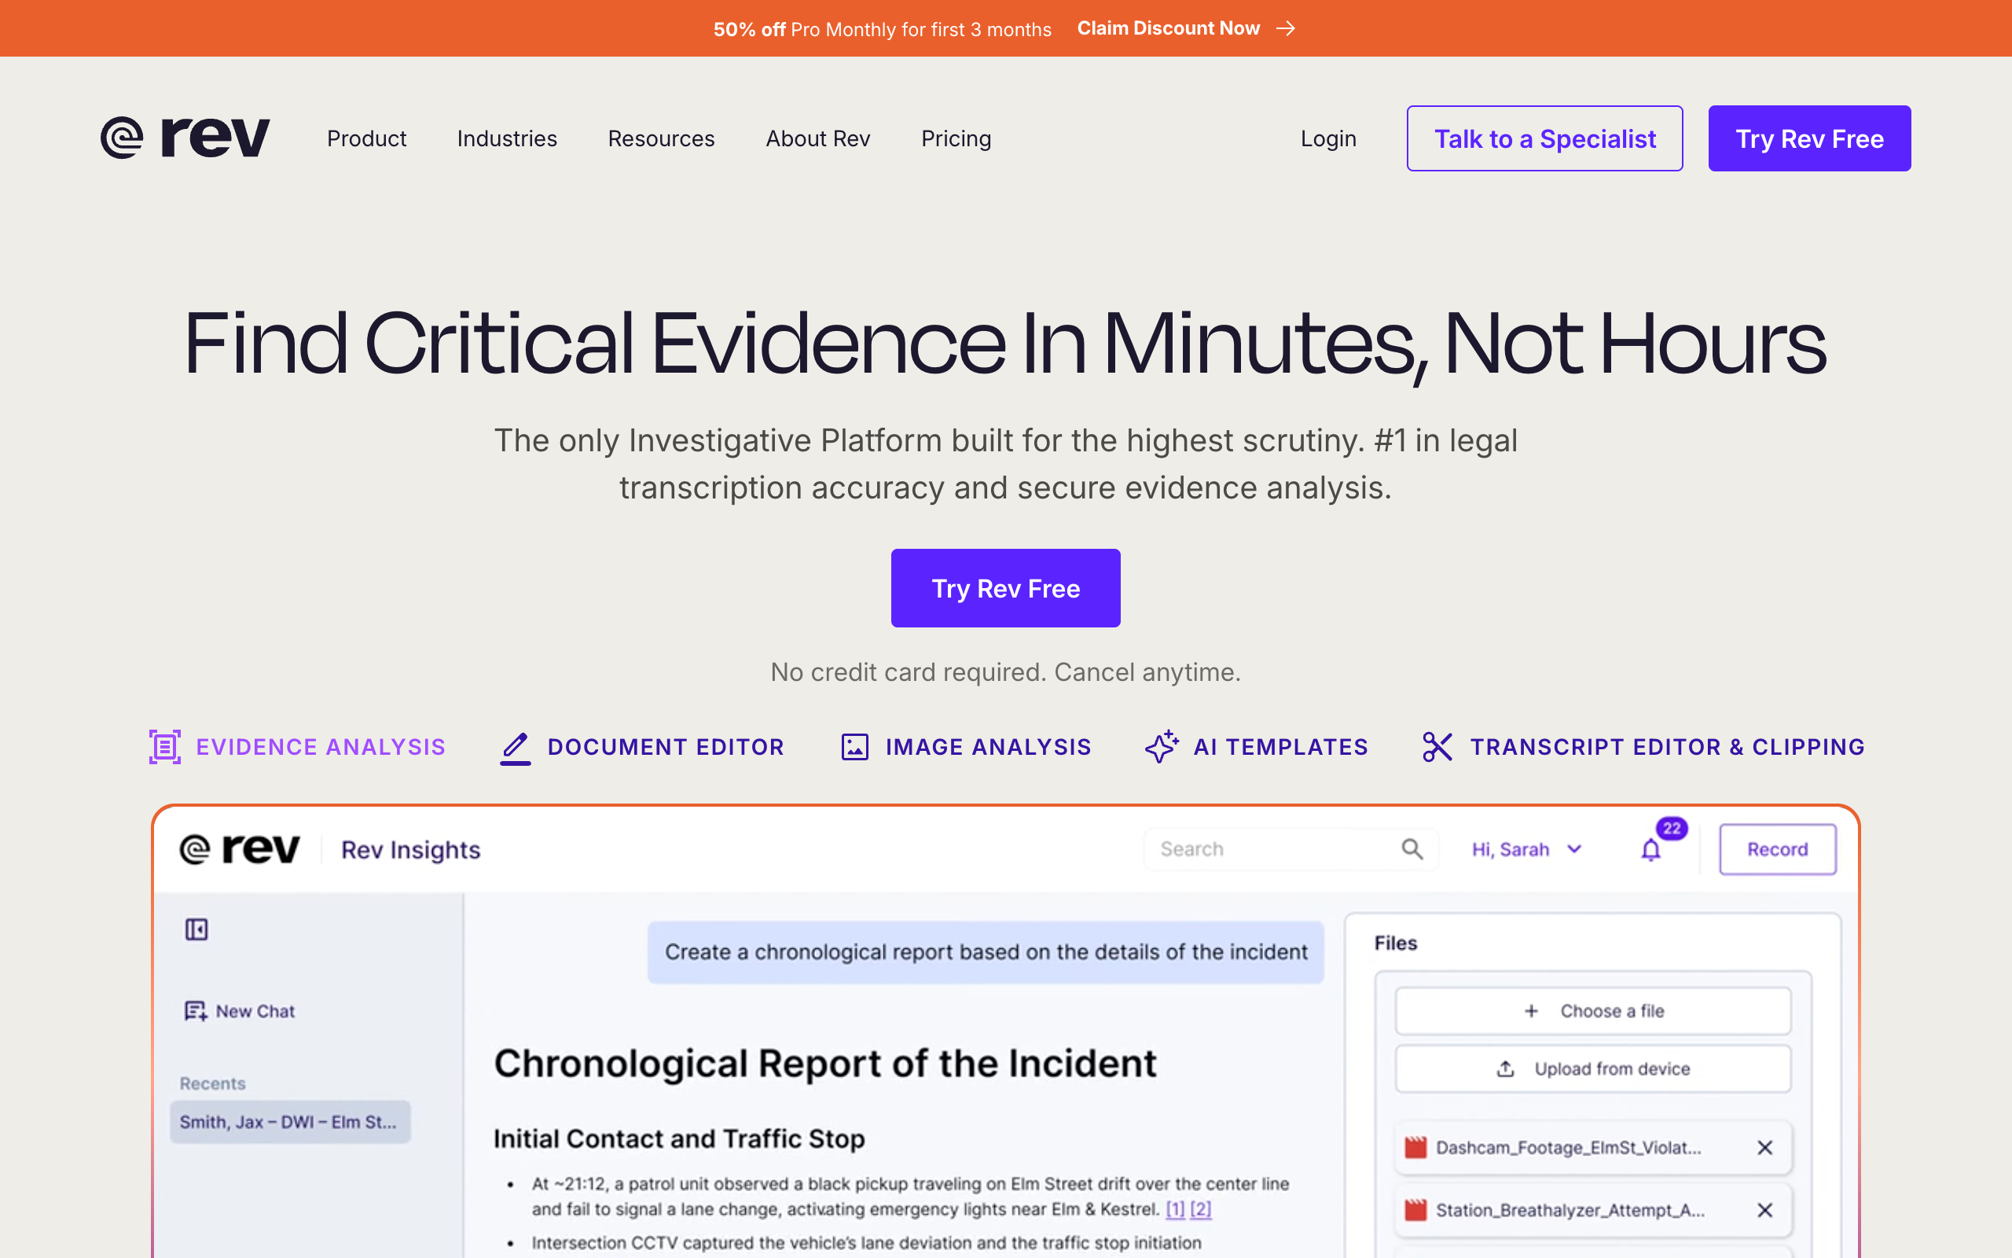This screenshot has height=1258, width=2012.
Task: Switch to the AI Templates tab
Action: tap(1256, 746)
